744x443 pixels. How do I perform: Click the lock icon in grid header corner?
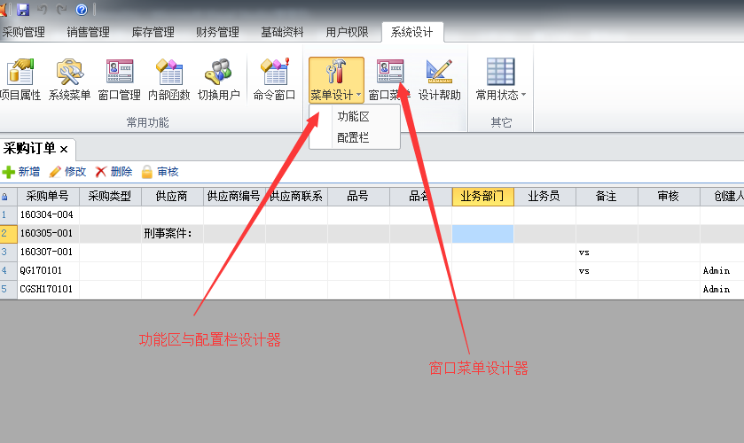pyautogui.click(x=4, y=197)
